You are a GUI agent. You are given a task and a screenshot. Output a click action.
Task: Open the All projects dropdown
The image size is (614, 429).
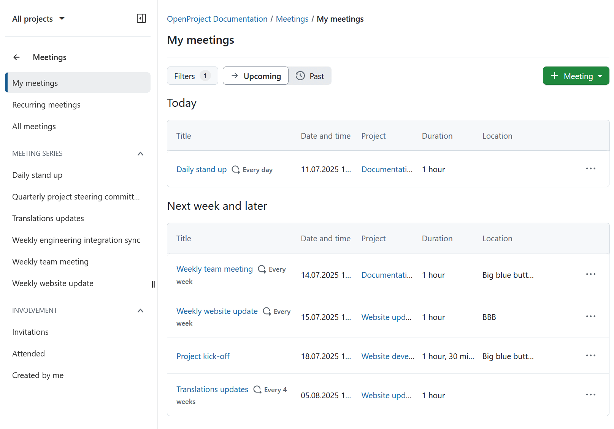pos(38,18)
